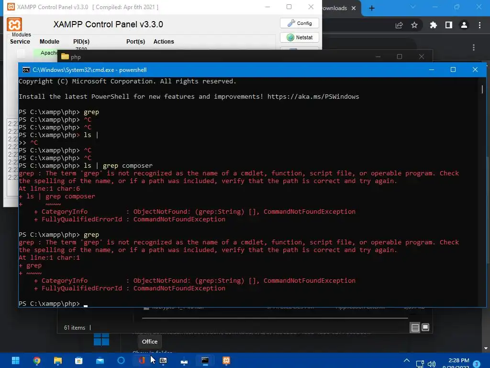
Task: Open the Windows Start button on taskbar
Action: pos(15,360)
